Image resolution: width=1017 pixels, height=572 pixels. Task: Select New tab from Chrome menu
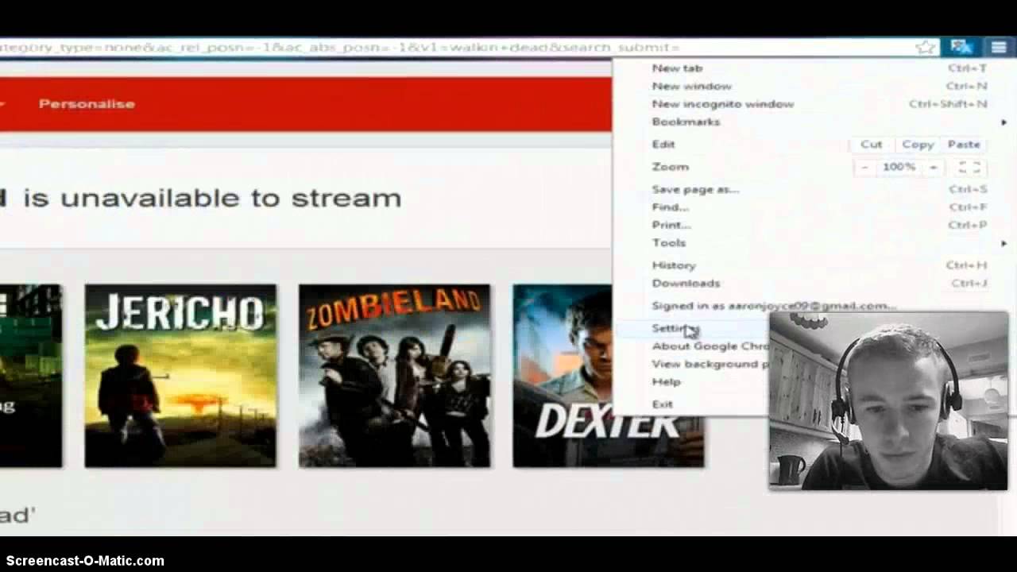814,68
